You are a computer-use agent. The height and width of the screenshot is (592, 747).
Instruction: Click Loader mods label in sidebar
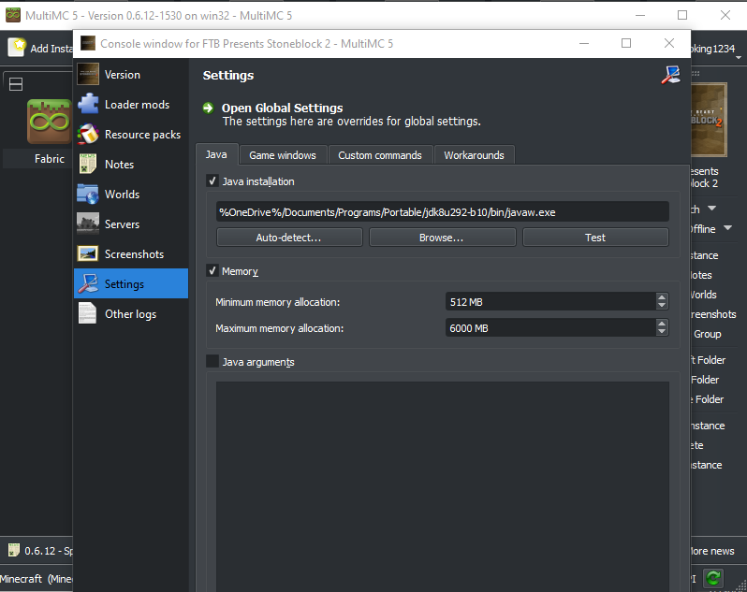point(138,105)
